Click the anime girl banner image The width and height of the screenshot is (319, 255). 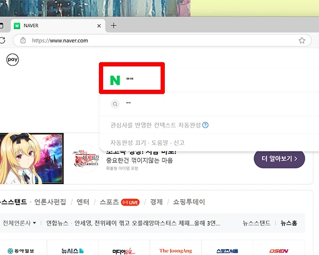[x=32, y=158]
